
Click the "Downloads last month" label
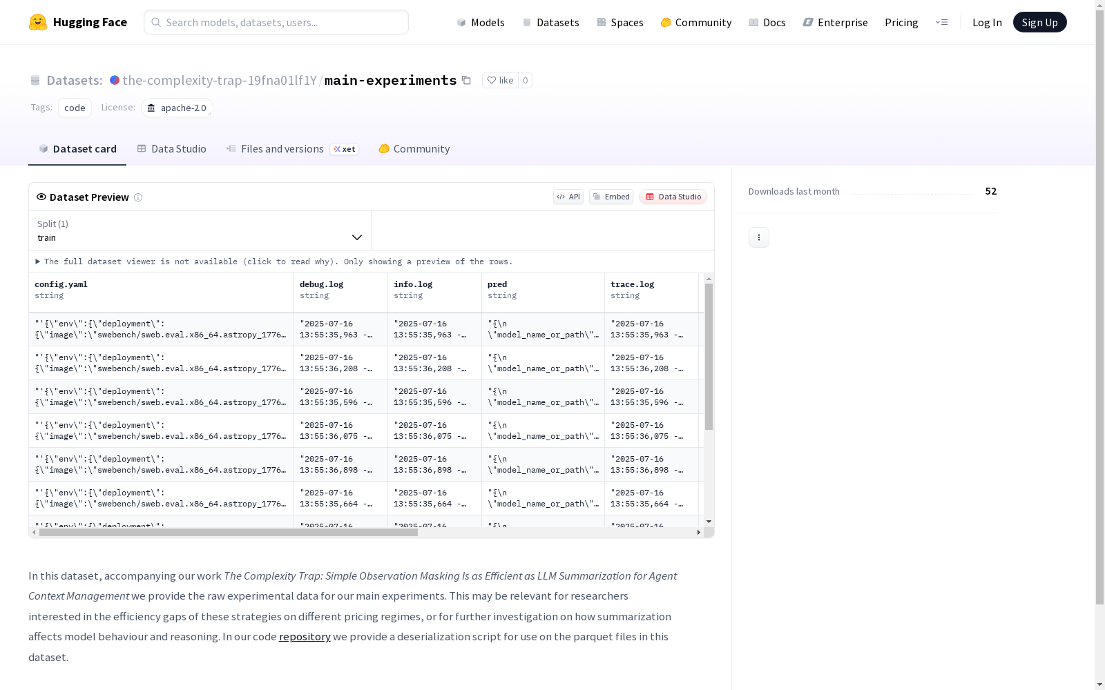pos(794,191)
